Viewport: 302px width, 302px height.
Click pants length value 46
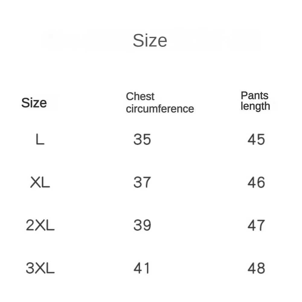[x=256, y=182]
